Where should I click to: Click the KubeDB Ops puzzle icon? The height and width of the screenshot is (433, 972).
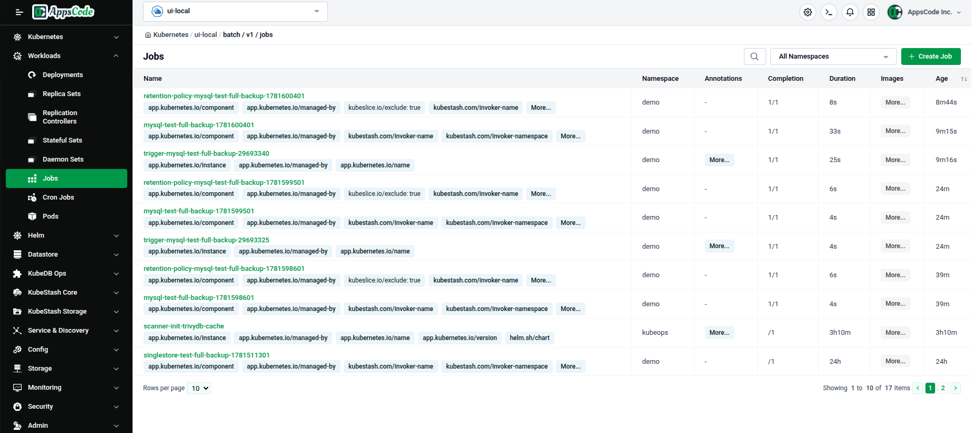17,274
